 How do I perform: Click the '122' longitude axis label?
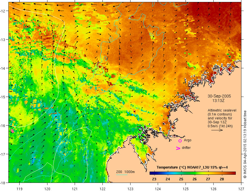pyautogui.click(x=102, y=189)
